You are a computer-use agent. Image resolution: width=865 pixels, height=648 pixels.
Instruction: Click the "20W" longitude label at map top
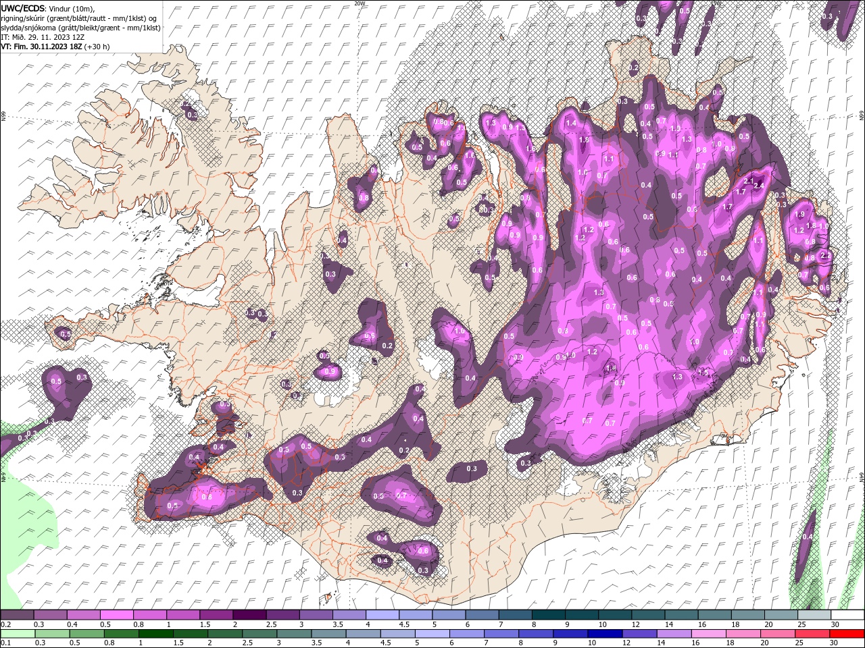(x=359, y=3)
